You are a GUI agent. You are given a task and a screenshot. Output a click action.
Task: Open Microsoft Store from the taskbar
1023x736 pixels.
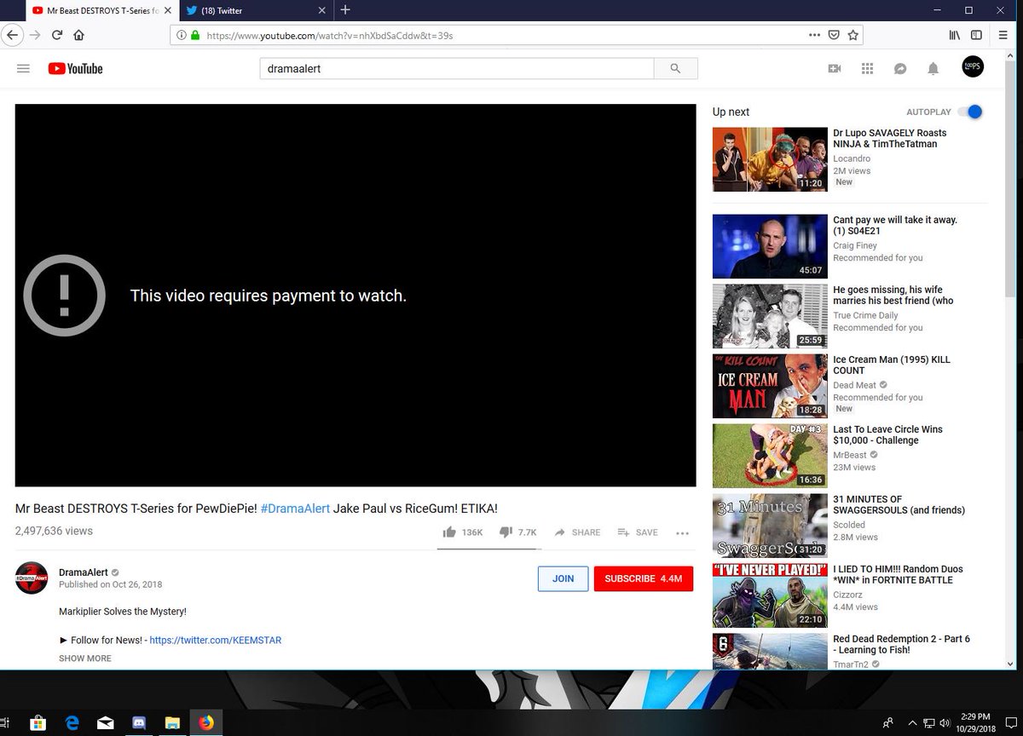[x=38, y=722]
